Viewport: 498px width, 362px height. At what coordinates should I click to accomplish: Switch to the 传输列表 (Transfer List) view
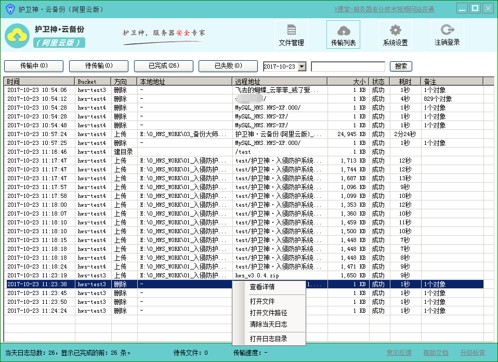[x=343, y=34]
